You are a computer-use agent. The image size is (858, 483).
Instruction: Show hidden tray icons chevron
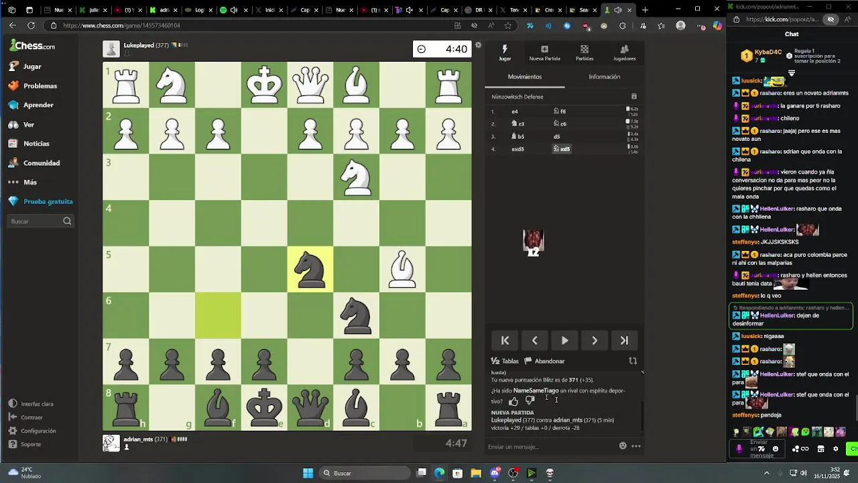tap(767, 473)
